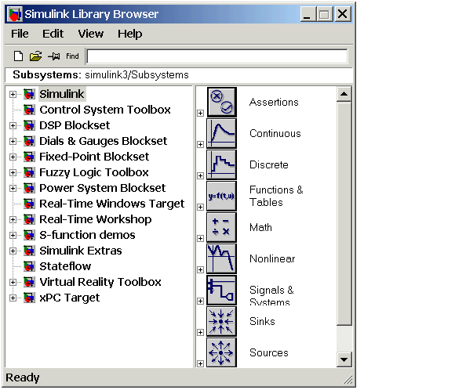Click the scroll down arrow in block pane

pyautogui.click(x=344, y=359)
